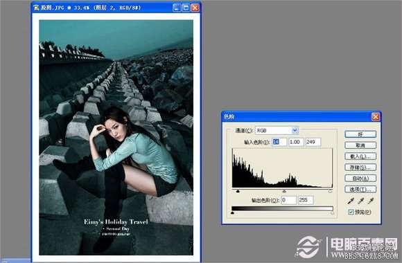Pick the gray point eyedropper in Levels
The width and height of the screenshot is (402, 263).
point(360,201)
